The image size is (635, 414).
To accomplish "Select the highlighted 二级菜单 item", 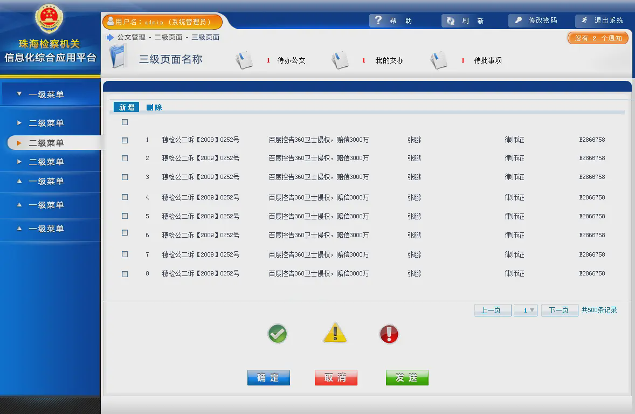I will tap(46, 143).
